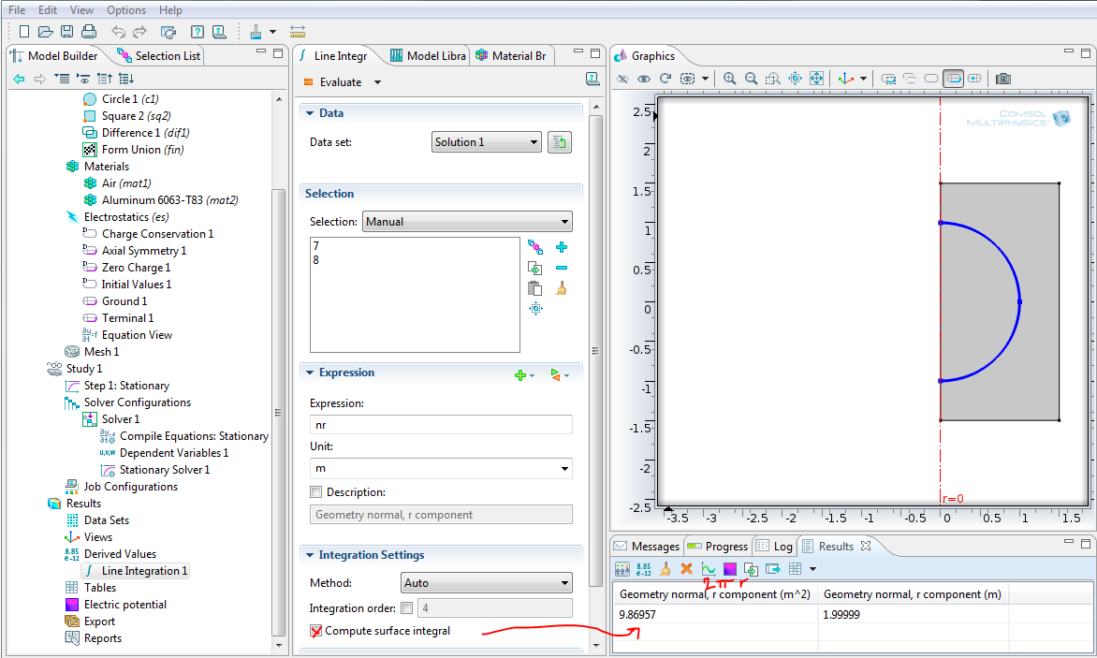This screenshot has height=658, width=1097.
Task: Open the Options menu
Action: (125, 10)
